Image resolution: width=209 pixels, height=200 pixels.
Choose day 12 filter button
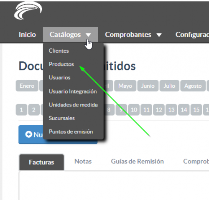(159, 110)
